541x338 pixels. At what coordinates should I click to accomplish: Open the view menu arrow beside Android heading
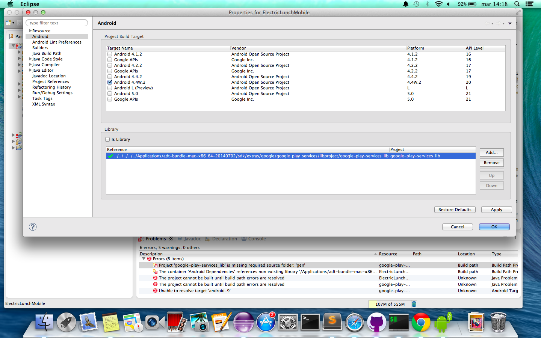pos(510,23)
